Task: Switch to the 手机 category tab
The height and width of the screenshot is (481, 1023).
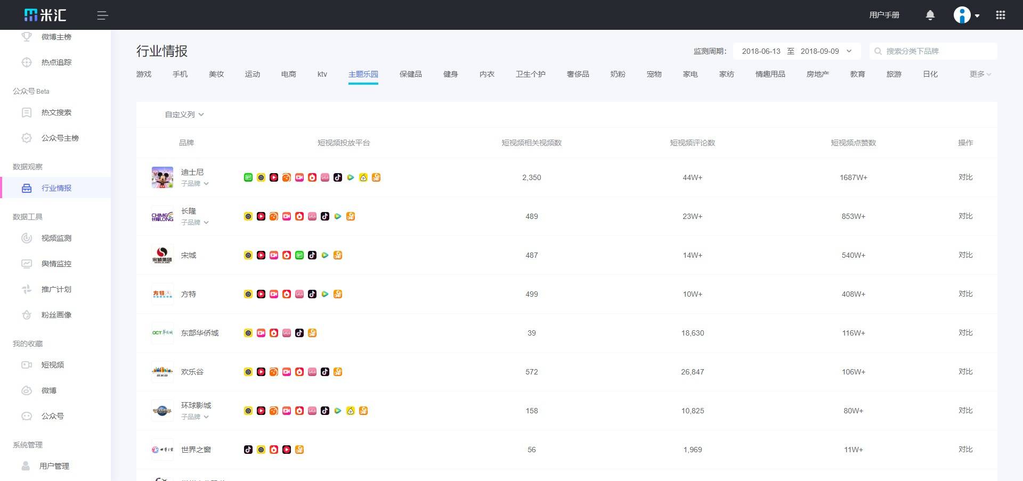Action: click(180, 74)
